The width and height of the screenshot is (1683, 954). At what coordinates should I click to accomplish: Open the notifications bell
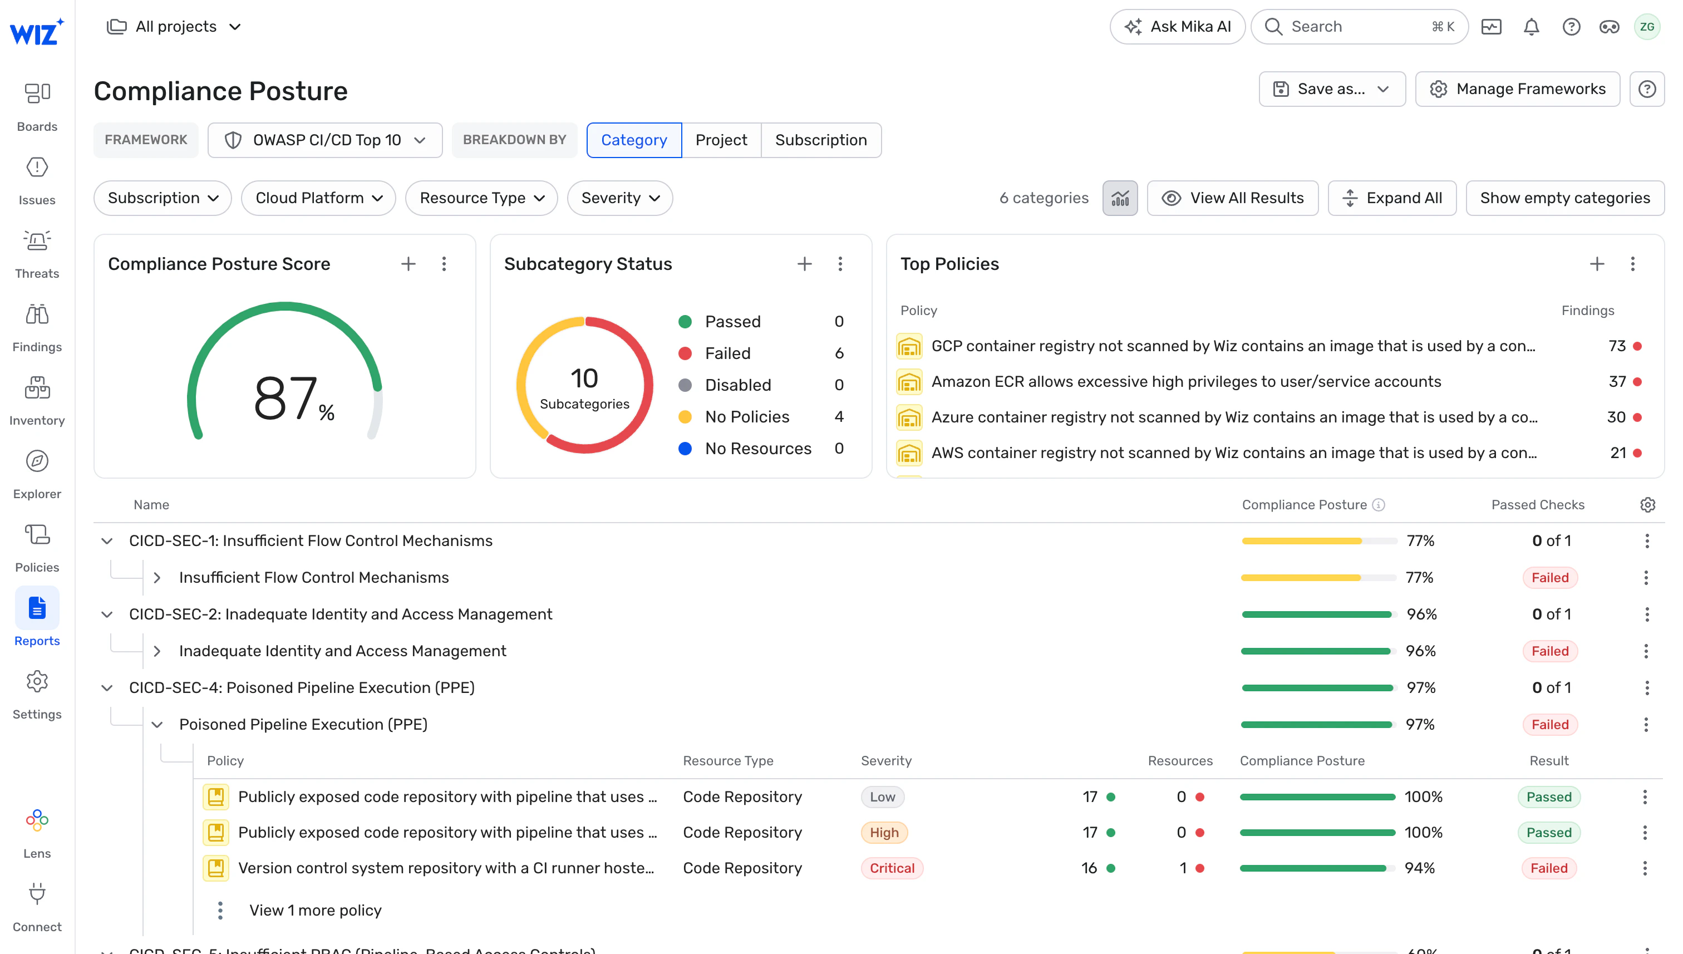[x=1531, y=27]
